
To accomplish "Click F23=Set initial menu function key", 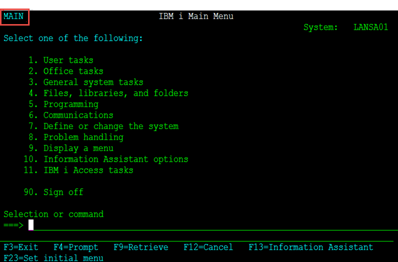I will click(54, 258).
